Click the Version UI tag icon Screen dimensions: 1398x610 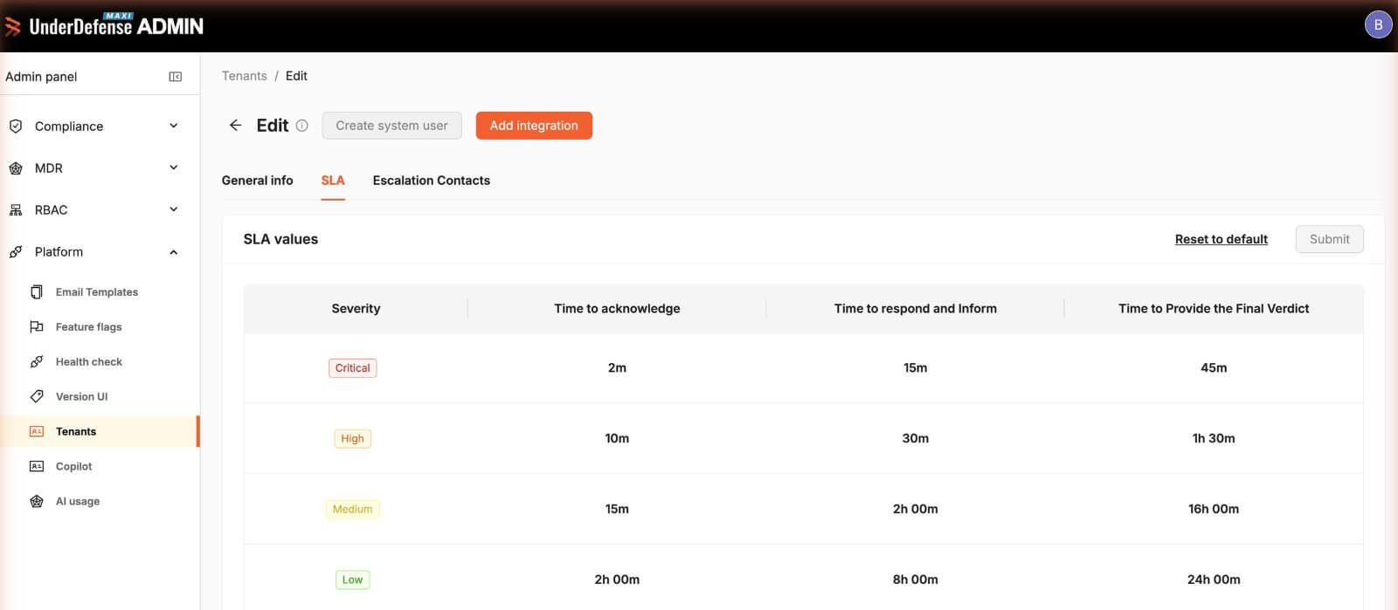pyautogui.click(x=37, y=397)
